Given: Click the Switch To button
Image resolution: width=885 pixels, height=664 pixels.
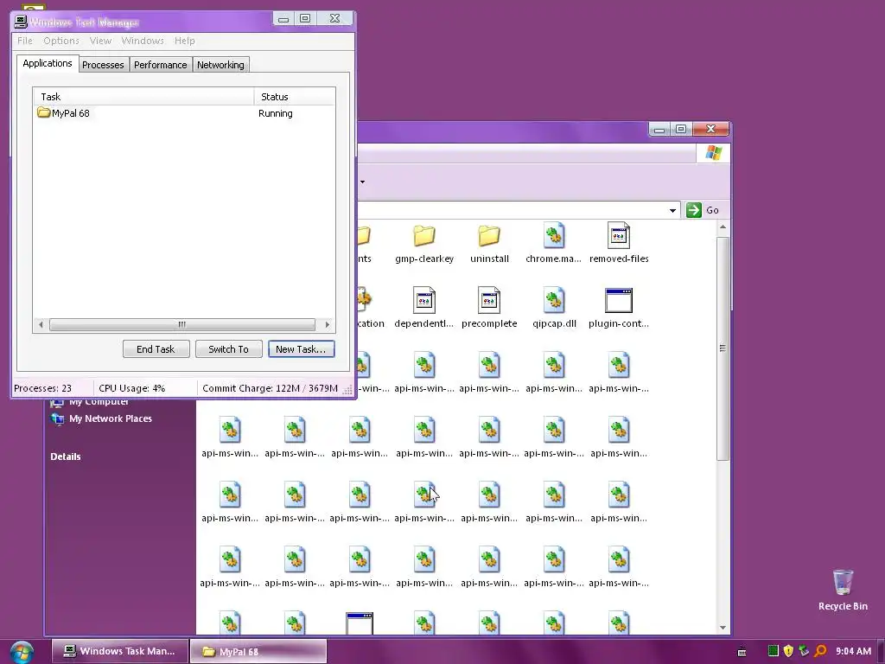Looking at the screenshot, I should (228, 349).
